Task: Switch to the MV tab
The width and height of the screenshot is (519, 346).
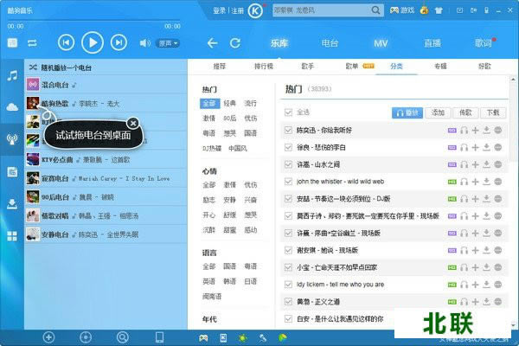Action: pyautogui.click(x=381, y=43)
